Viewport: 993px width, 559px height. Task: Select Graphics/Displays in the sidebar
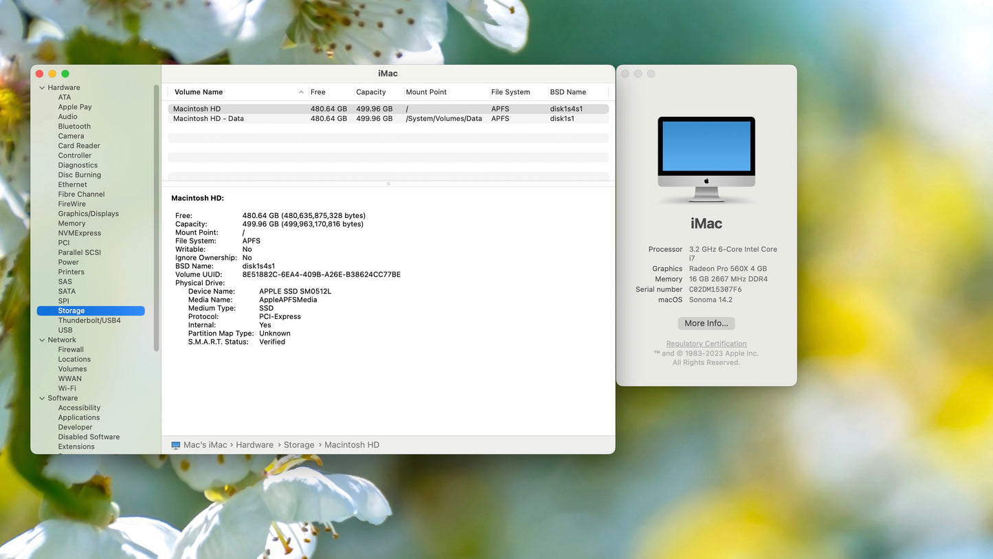88,213
